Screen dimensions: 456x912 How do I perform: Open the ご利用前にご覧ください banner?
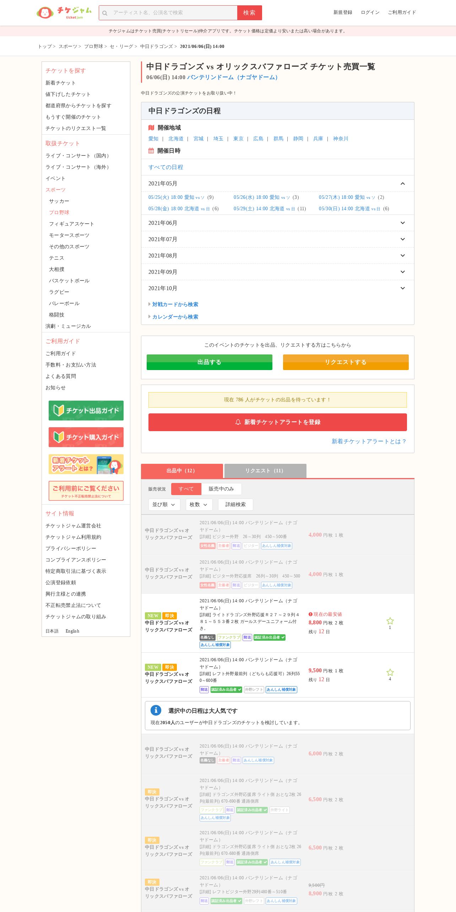(x=86, y=491)
